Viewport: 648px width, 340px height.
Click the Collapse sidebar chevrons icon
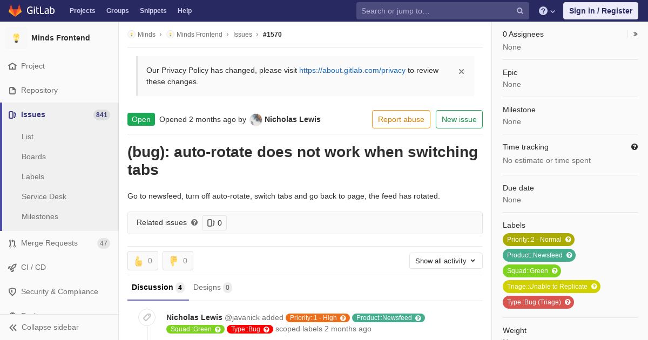[x=13, y=328]
